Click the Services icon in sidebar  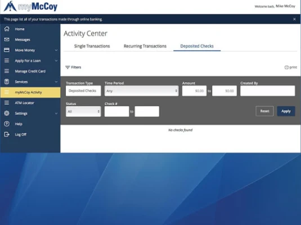click(7, 82)
